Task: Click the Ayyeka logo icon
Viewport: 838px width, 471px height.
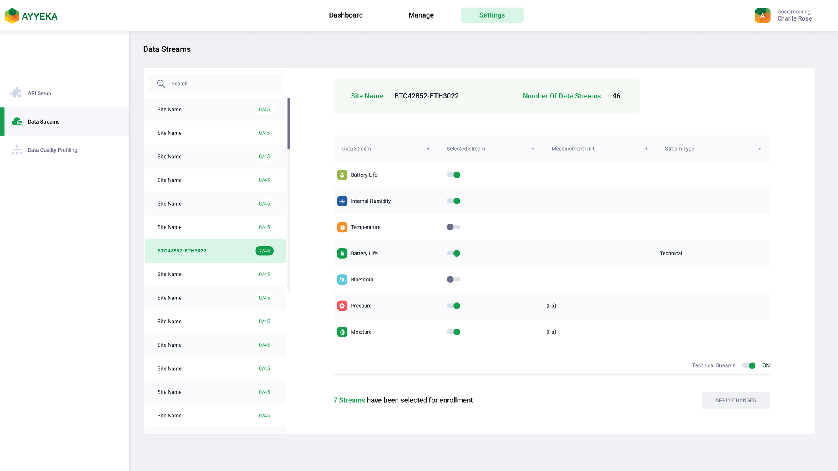Action: tap(12, 16)
